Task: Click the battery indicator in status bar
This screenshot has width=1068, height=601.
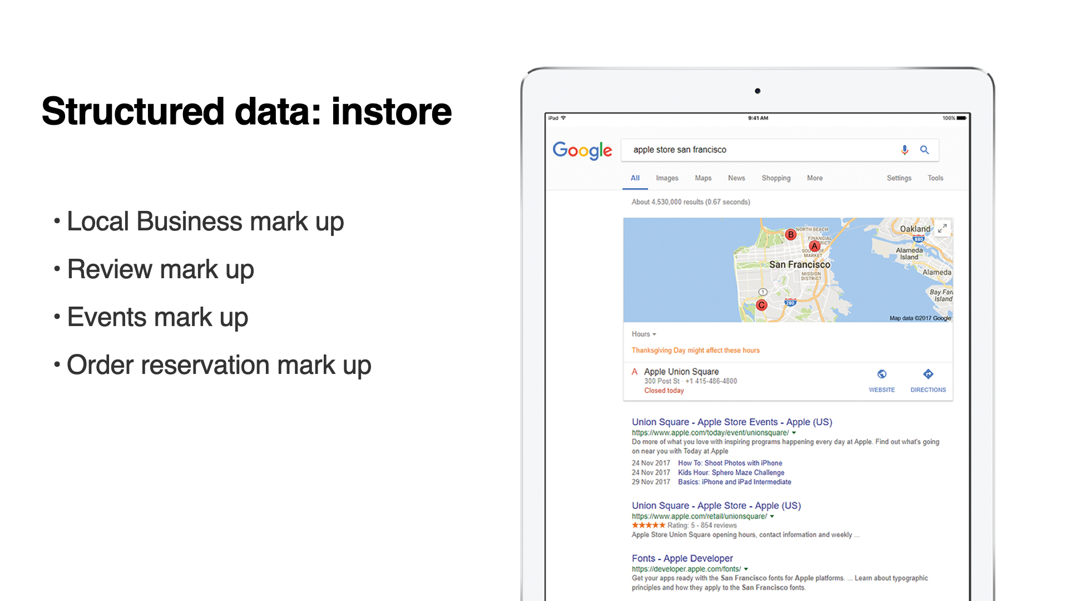Action: coord(962,118)
